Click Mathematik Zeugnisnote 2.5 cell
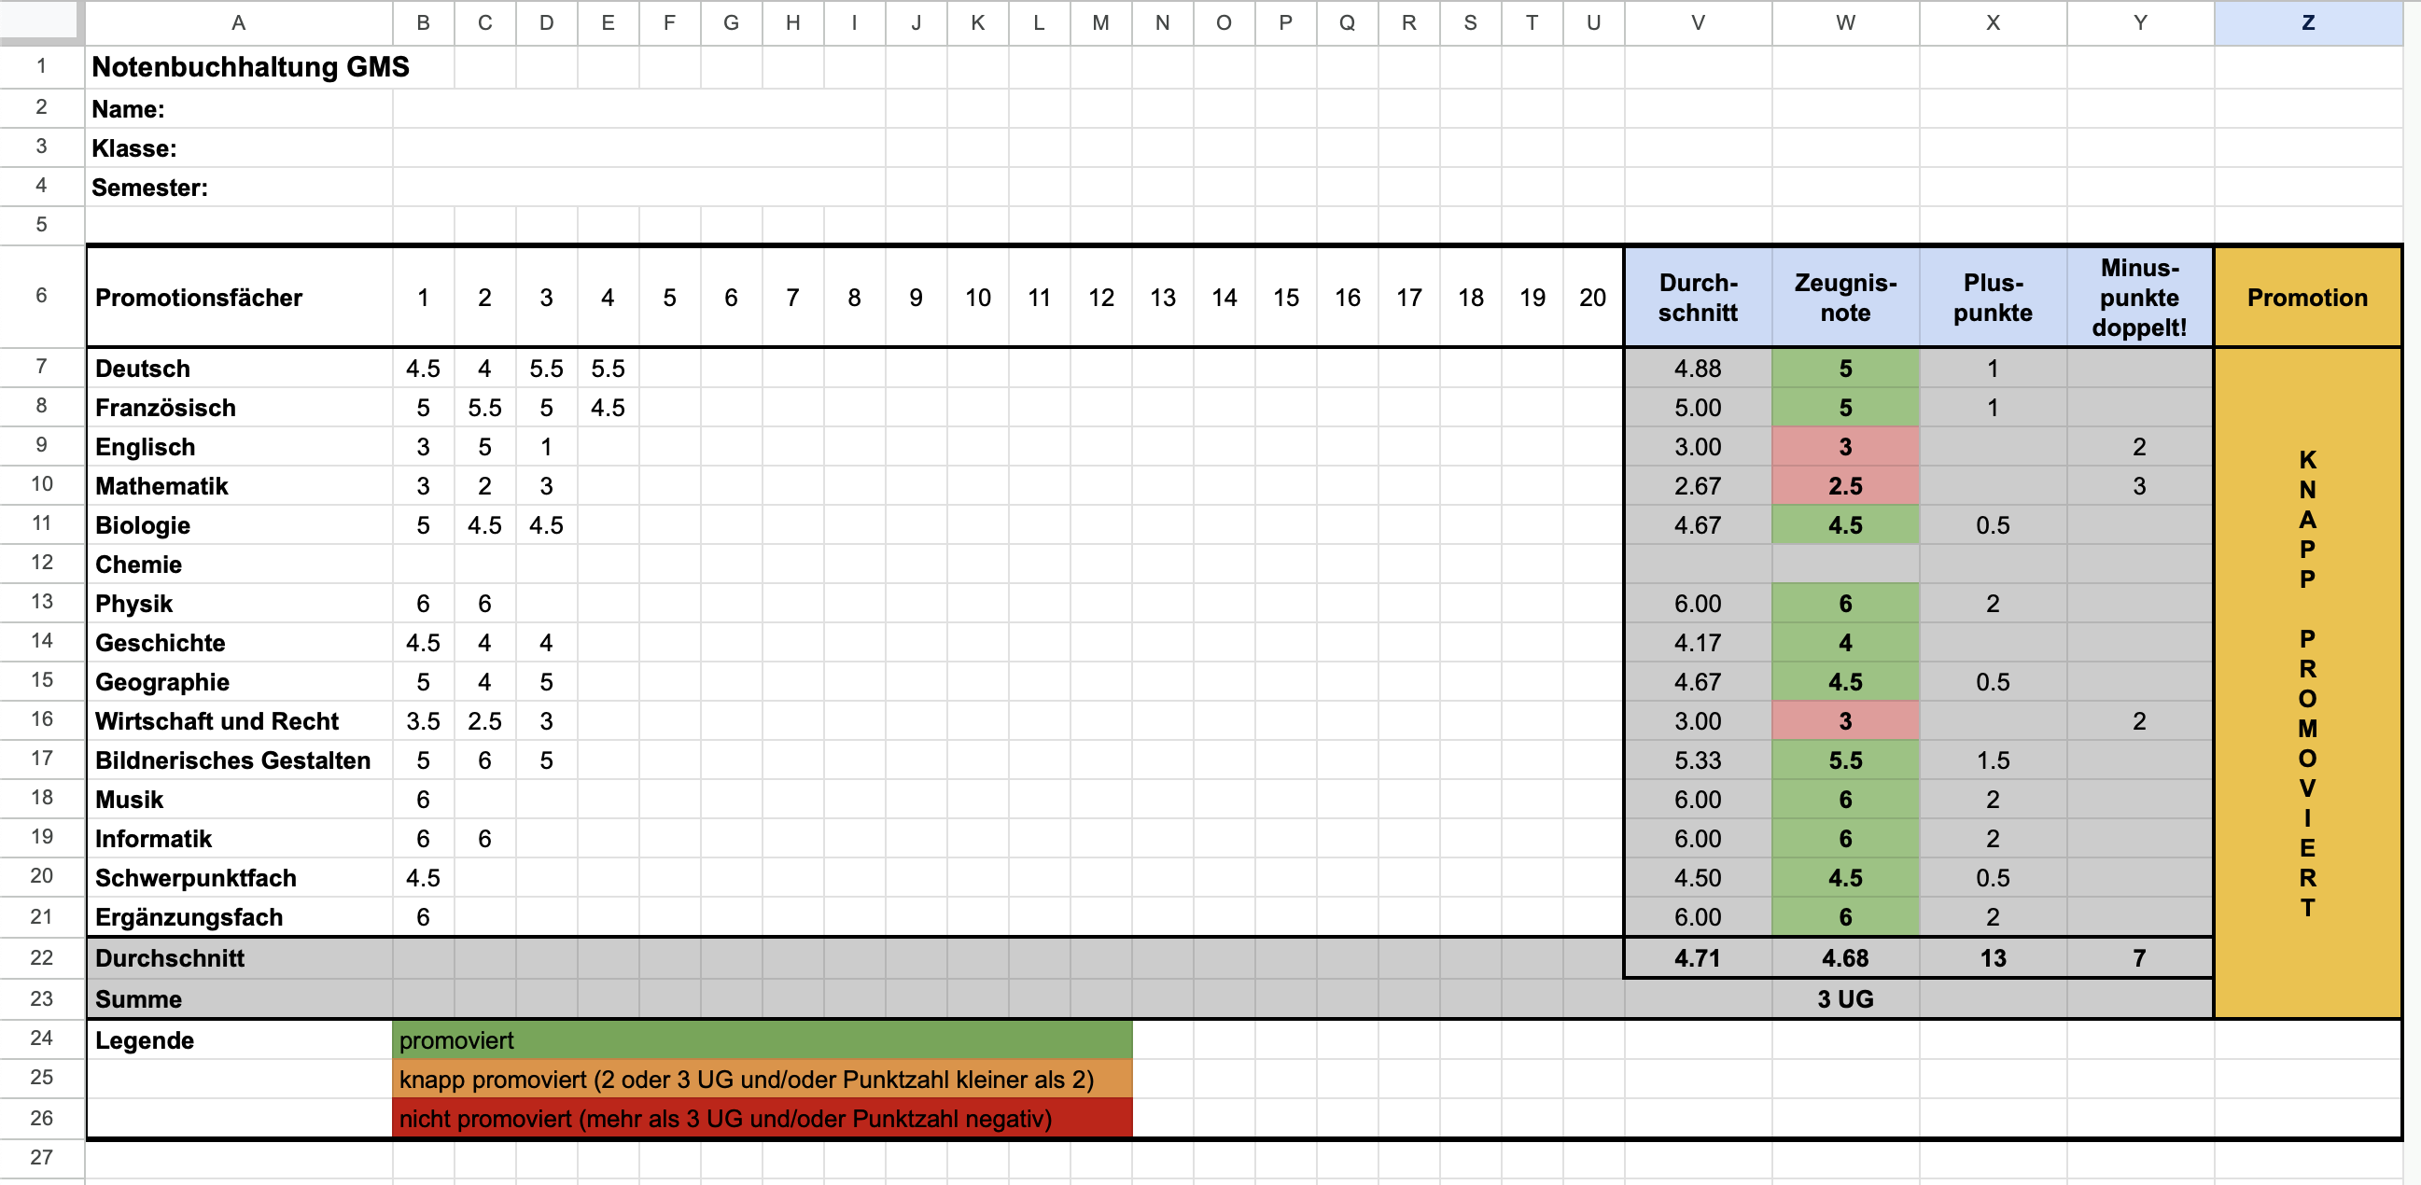2421x1185 pixels. coord(1844,486)
